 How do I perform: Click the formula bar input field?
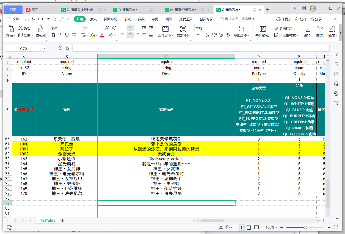tap(201, 49)
